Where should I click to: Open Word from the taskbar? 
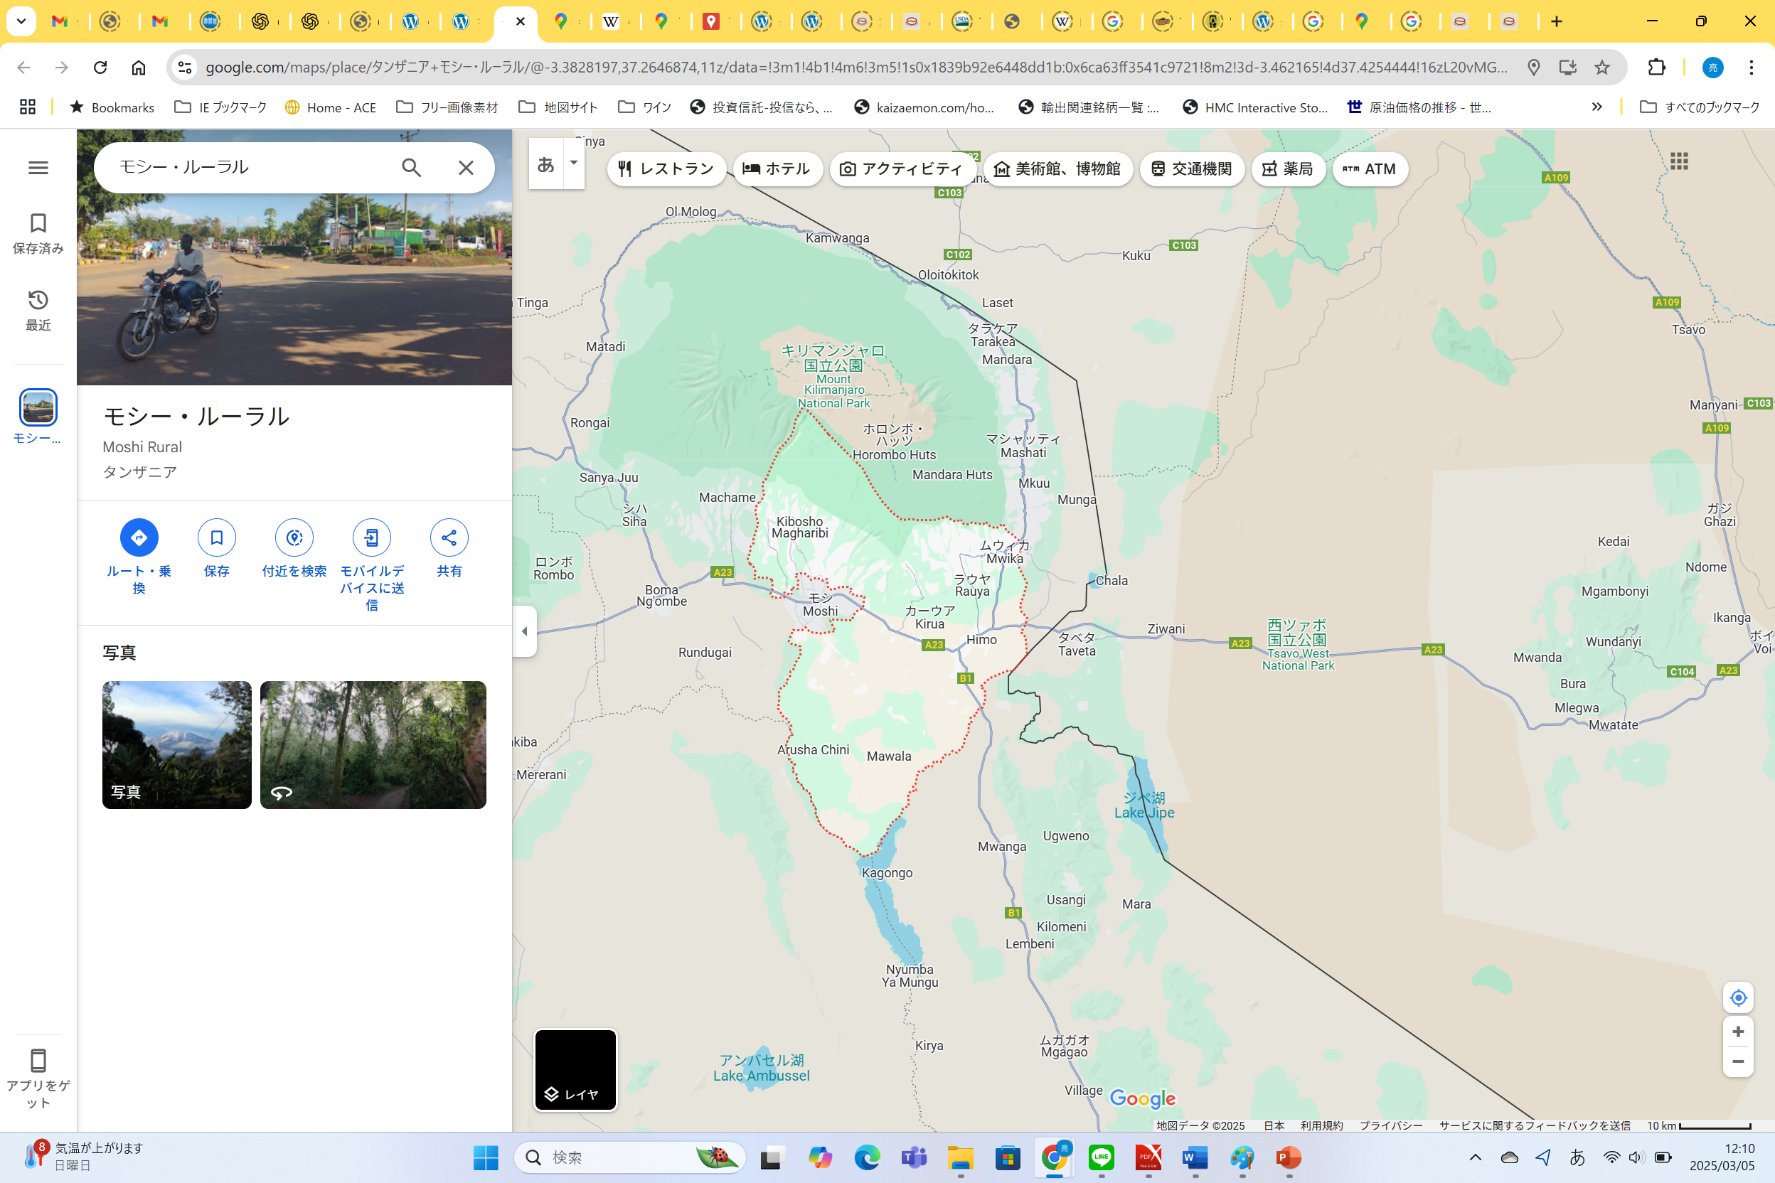pyautogui.click(x=1195, y=1157)
